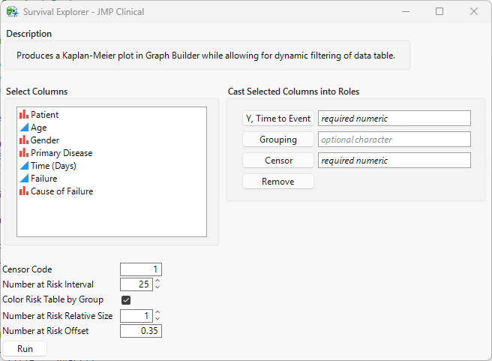The image size is (492, 361).
Task: Click the Cause of Failure column icon
Action: (24, 191)
